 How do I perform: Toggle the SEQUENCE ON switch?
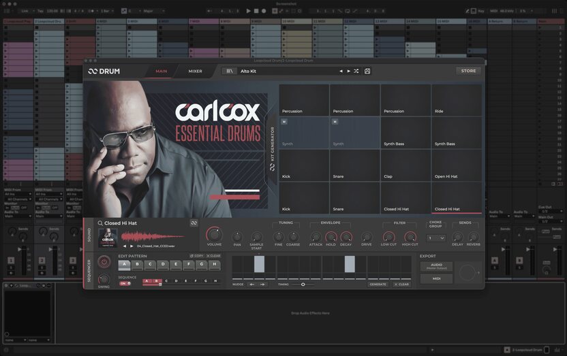click(125, 283)
